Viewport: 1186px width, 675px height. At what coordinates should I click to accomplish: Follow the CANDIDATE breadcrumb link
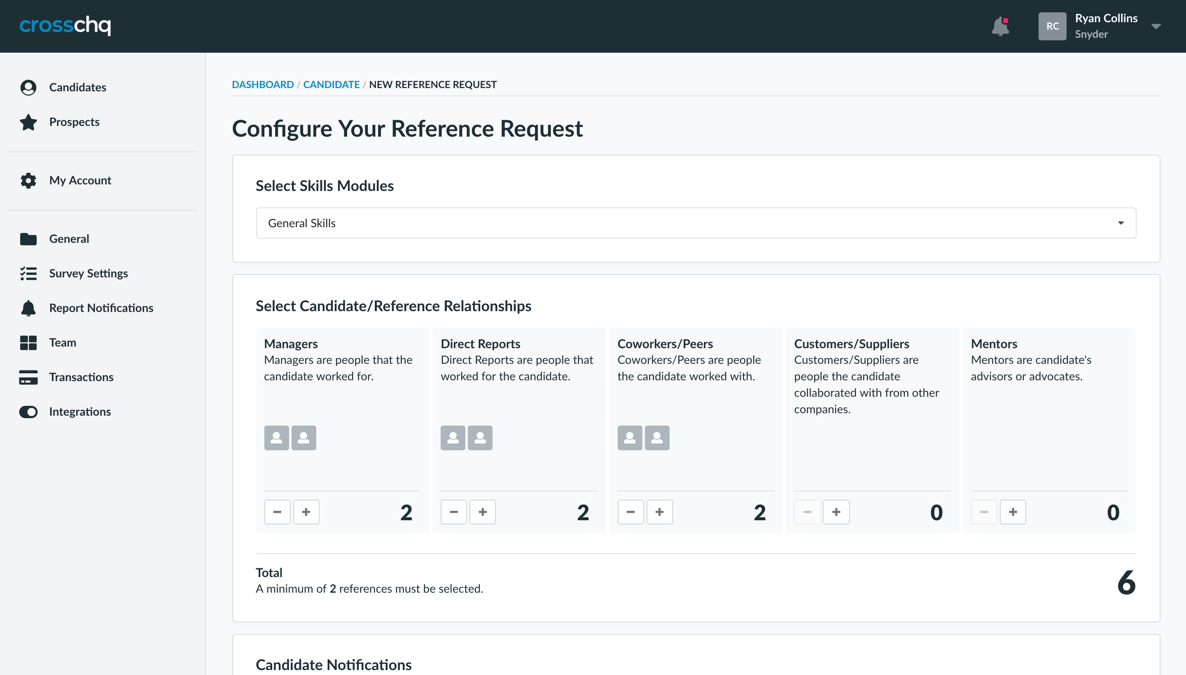(x=331, y=84)
